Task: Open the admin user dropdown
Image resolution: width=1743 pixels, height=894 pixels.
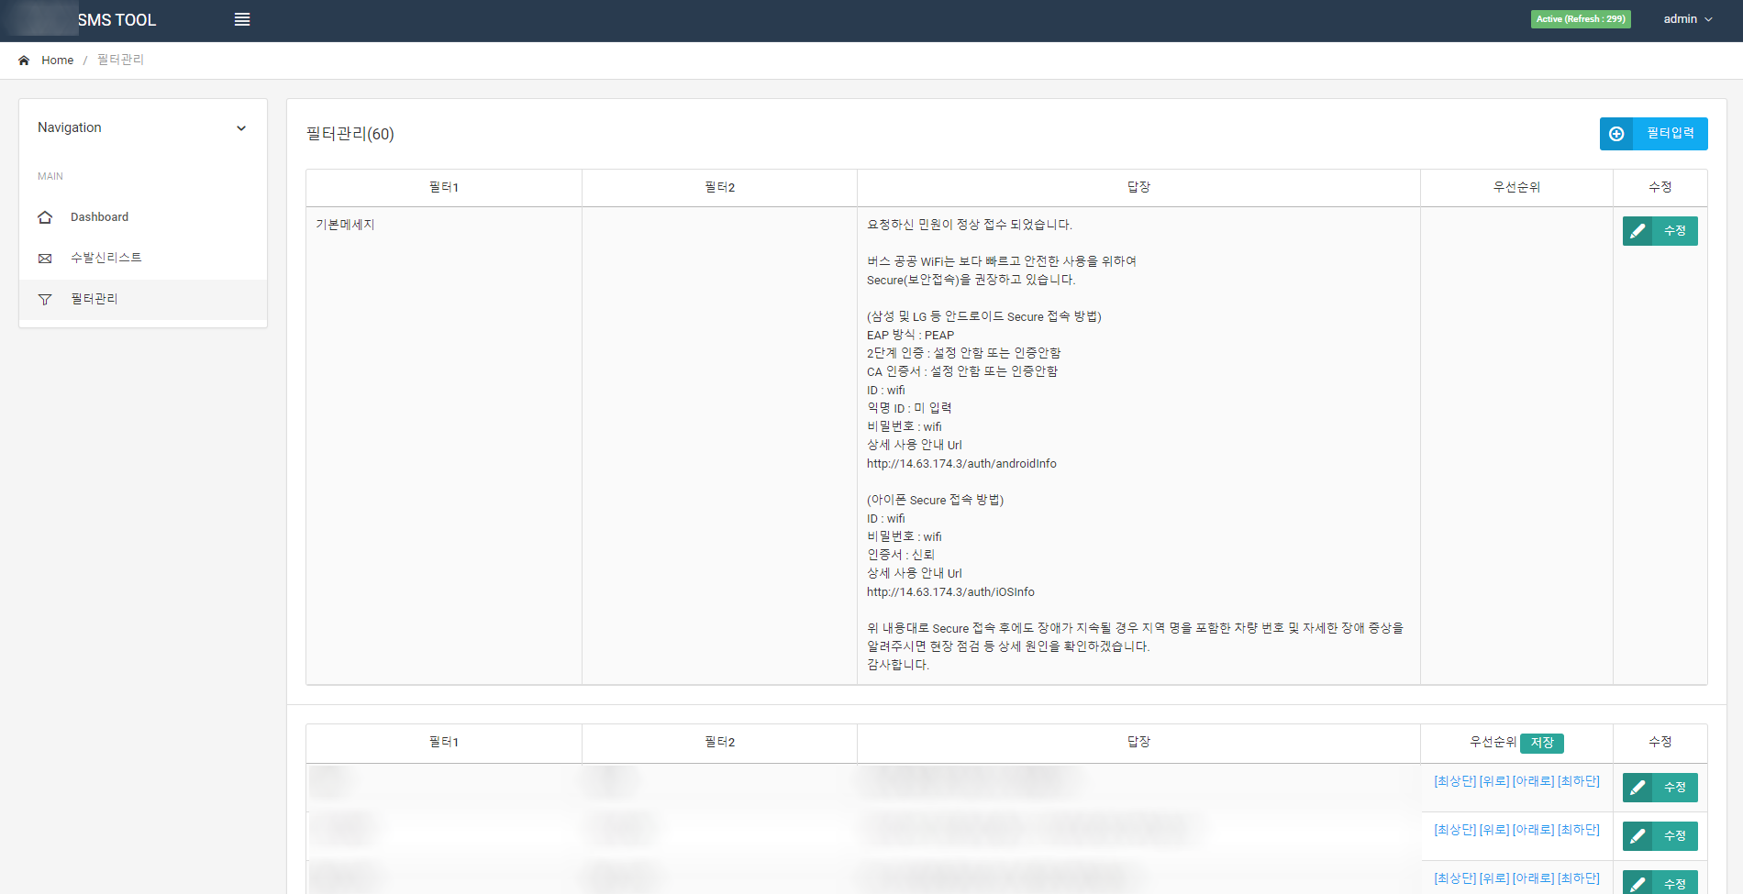Action: (1687, 19)
